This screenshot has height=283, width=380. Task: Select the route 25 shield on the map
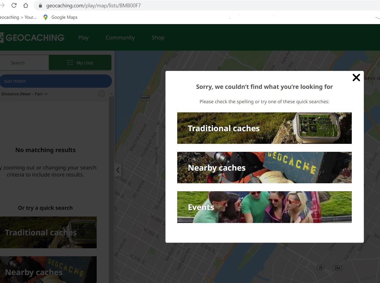click(x=320, y=268)
